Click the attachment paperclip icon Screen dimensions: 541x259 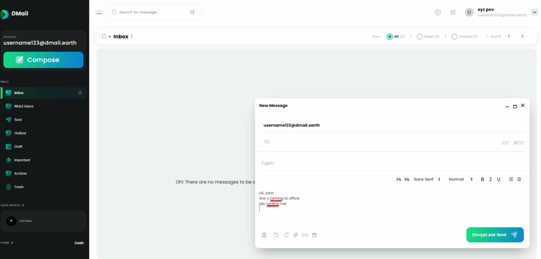point(296,235)
